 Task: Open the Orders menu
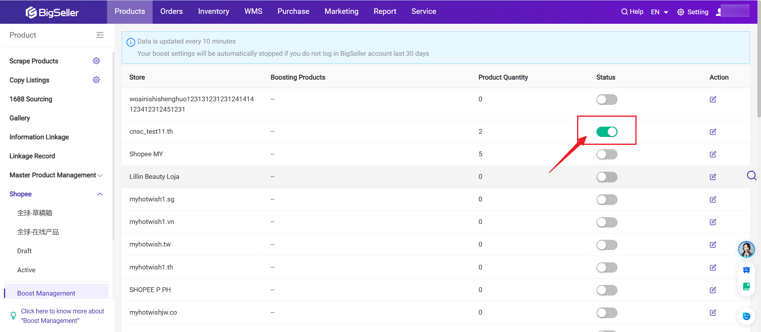(x=172, y=11)
